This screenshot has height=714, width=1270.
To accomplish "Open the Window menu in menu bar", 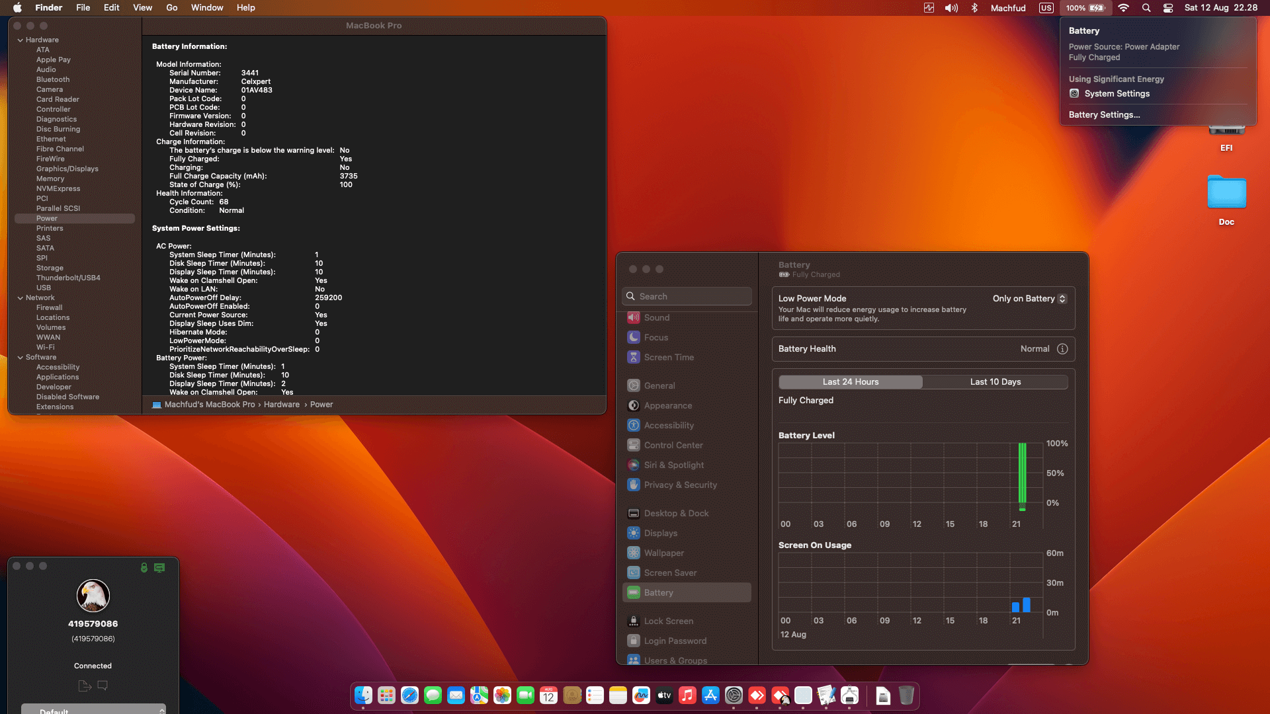I will 207,8.
